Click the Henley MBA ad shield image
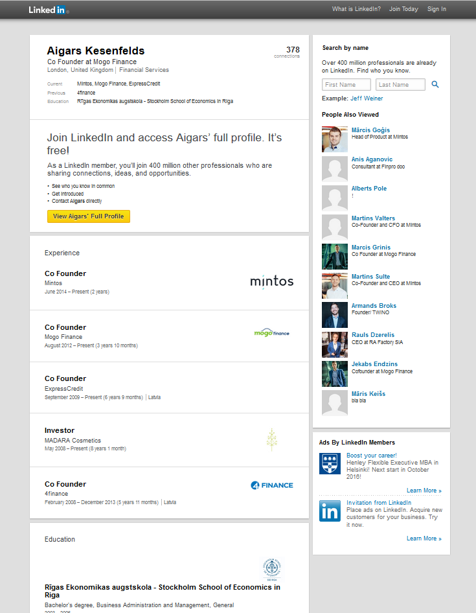 click(x=330, y=464)
